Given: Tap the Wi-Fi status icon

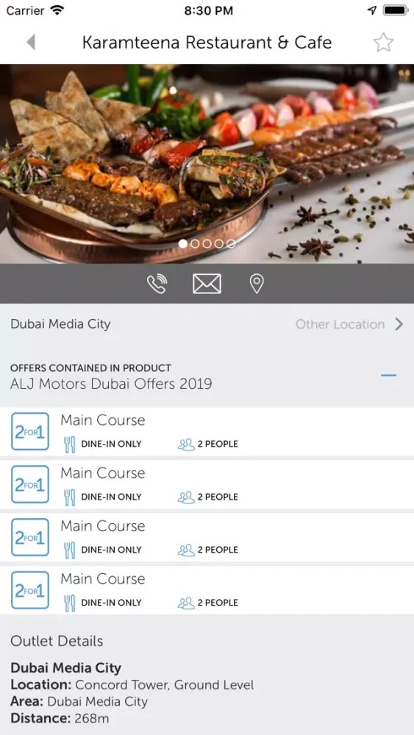Looking at the screenshot, I should click(x=57, y=10).
